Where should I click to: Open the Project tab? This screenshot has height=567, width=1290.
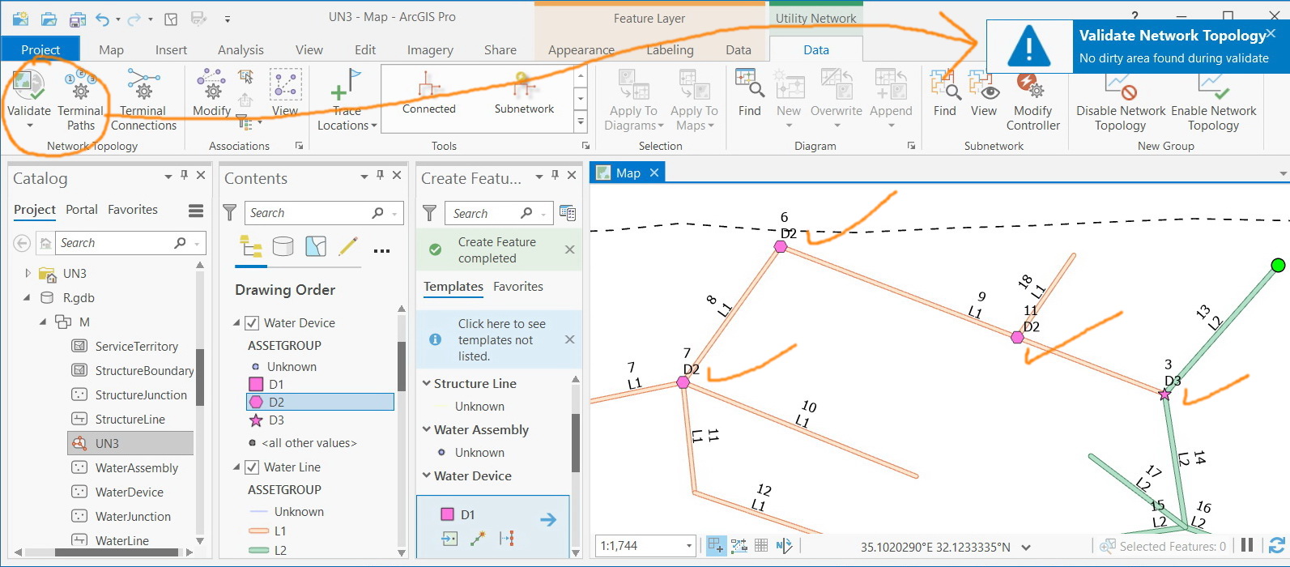point(40,49)
